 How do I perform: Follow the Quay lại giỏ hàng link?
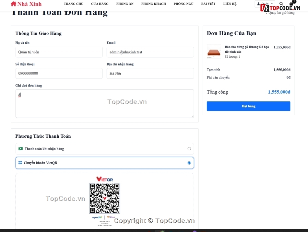click(280, 13)
